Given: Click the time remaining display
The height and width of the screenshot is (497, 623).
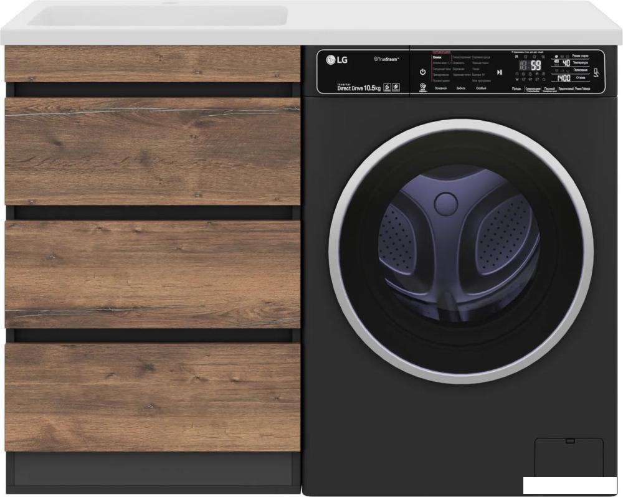Looking at the screenshot, I should pos(531,65).
